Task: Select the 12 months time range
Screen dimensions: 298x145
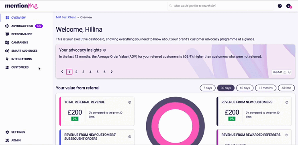Action: click(x=266, y=88)
